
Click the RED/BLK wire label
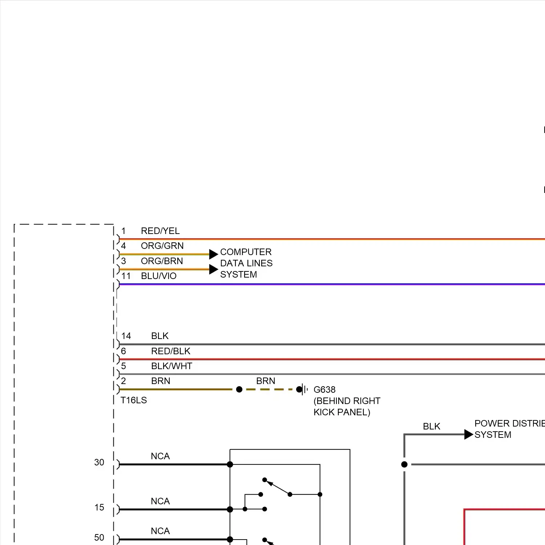[x=171, y=351]
